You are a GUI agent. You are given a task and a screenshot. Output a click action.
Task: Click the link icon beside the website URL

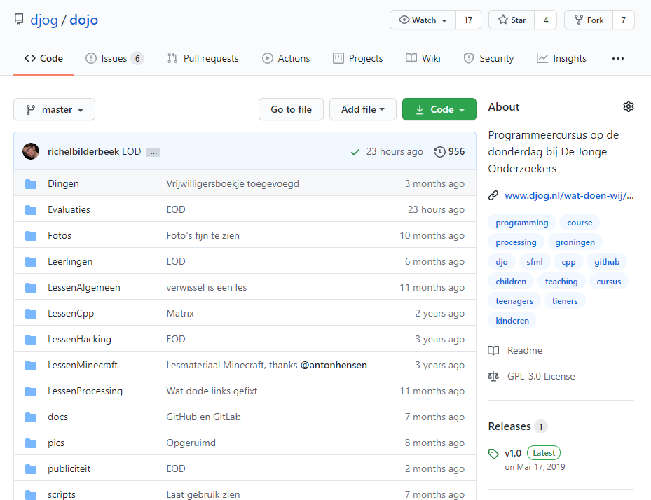tap(493, 195)
